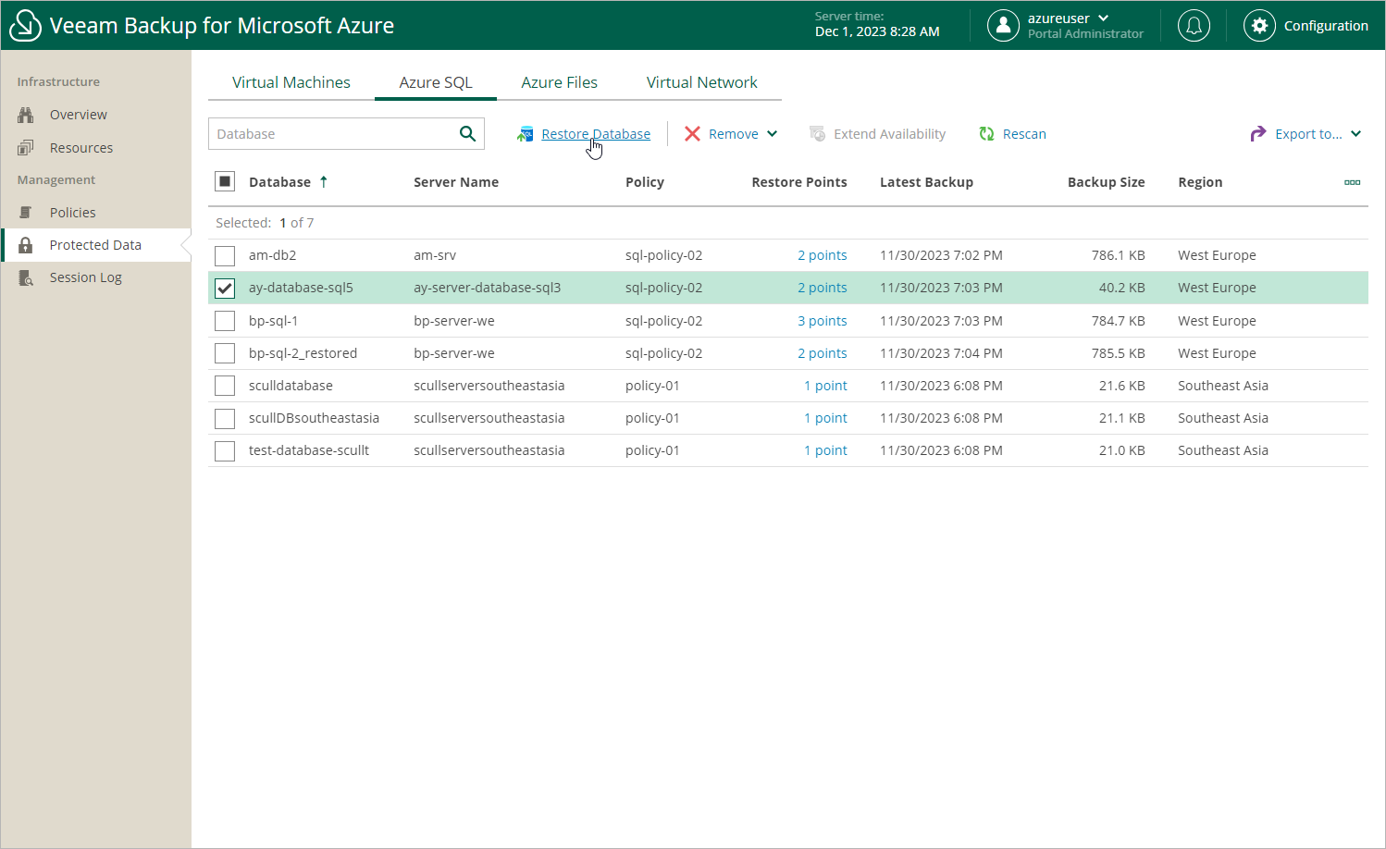Expand the Export to dropdown arrow
Image resolution: width=1386 pixels, height=849 pixels.
pyautogui.click(x=1356, y=134)
